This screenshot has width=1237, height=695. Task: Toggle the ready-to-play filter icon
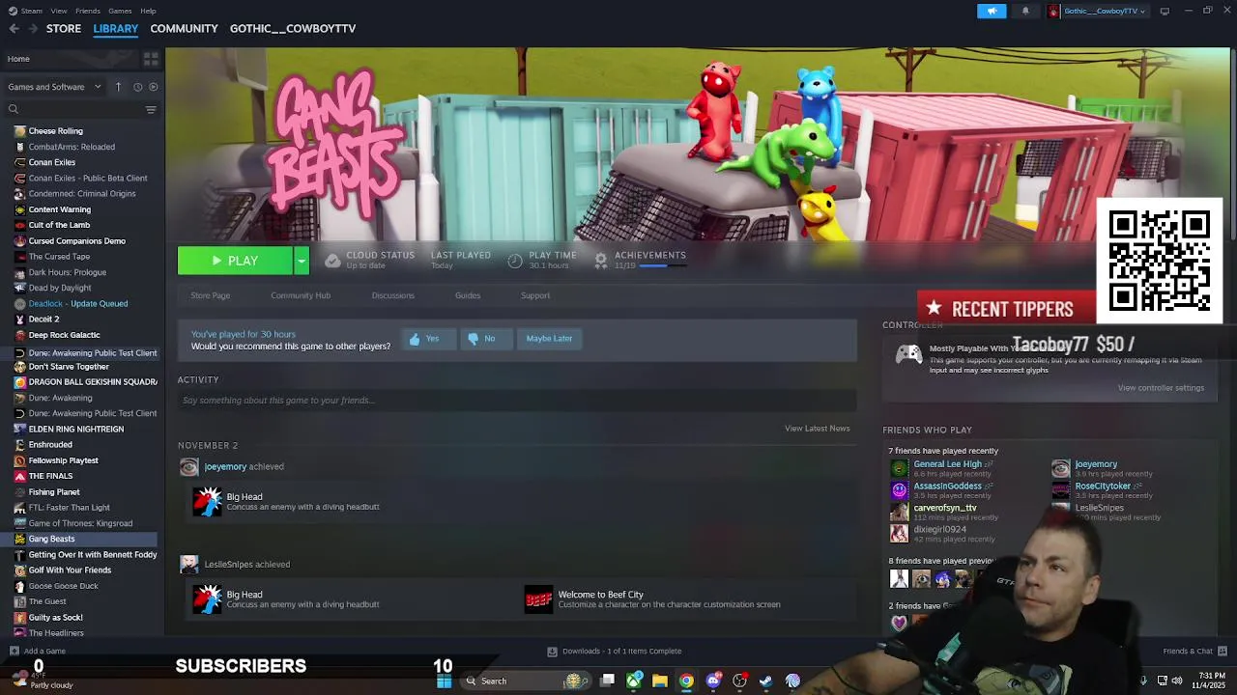[x=153, y=87]
